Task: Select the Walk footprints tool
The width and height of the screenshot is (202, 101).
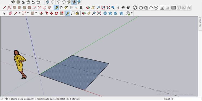Action: click(128, 8)
